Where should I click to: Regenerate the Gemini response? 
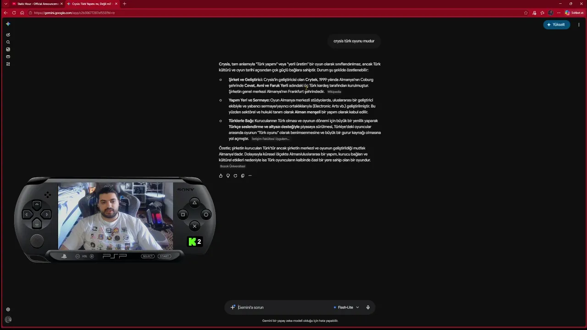coord(235,176)
